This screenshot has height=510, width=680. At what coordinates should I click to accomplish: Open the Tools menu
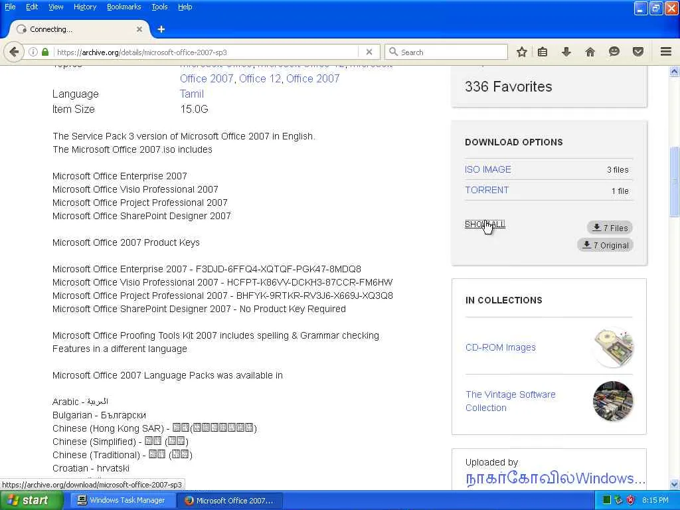(x=159, y=7)
